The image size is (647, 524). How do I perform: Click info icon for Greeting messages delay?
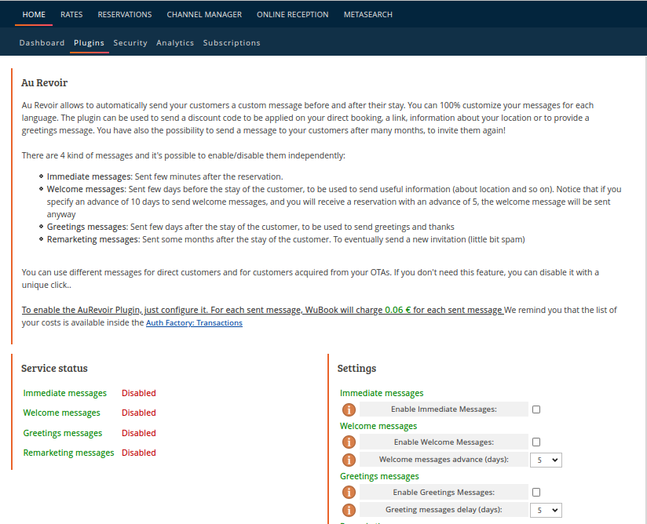pos(349,510)
